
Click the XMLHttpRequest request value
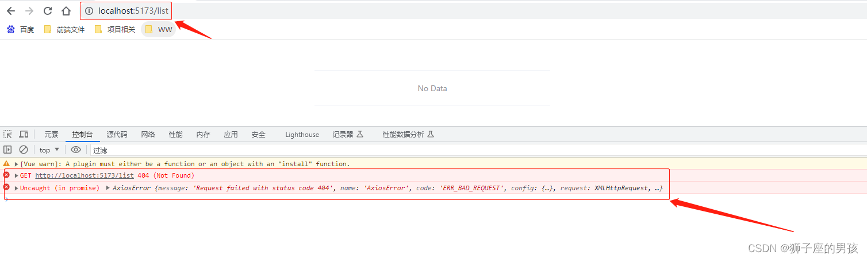pos(622,188)
